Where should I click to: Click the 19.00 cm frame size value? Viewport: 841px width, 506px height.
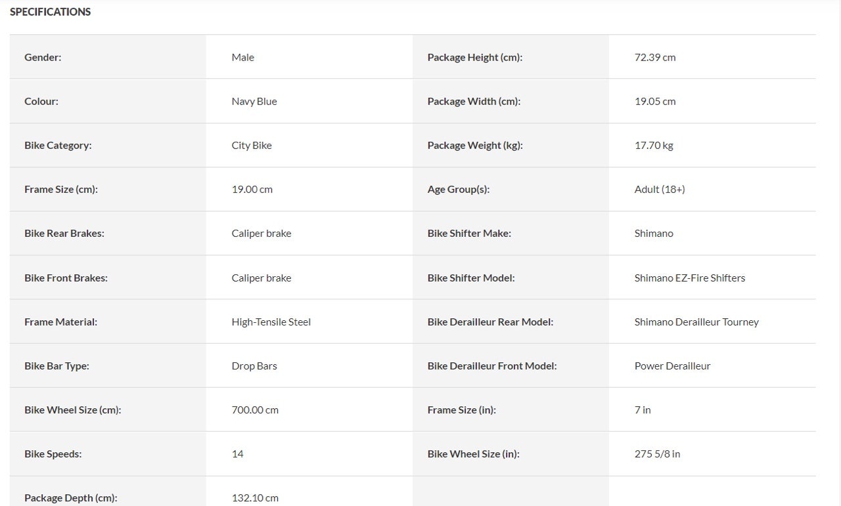point(252,189)
